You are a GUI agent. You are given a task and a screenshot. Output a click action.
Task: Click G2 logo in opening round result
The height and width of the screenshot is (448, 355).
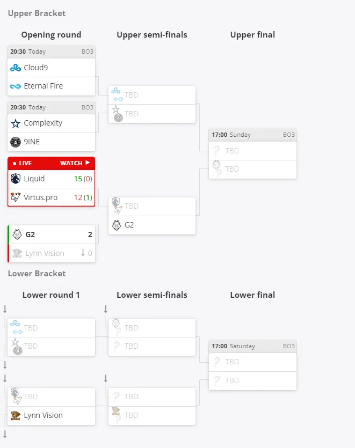click(17, 234)
